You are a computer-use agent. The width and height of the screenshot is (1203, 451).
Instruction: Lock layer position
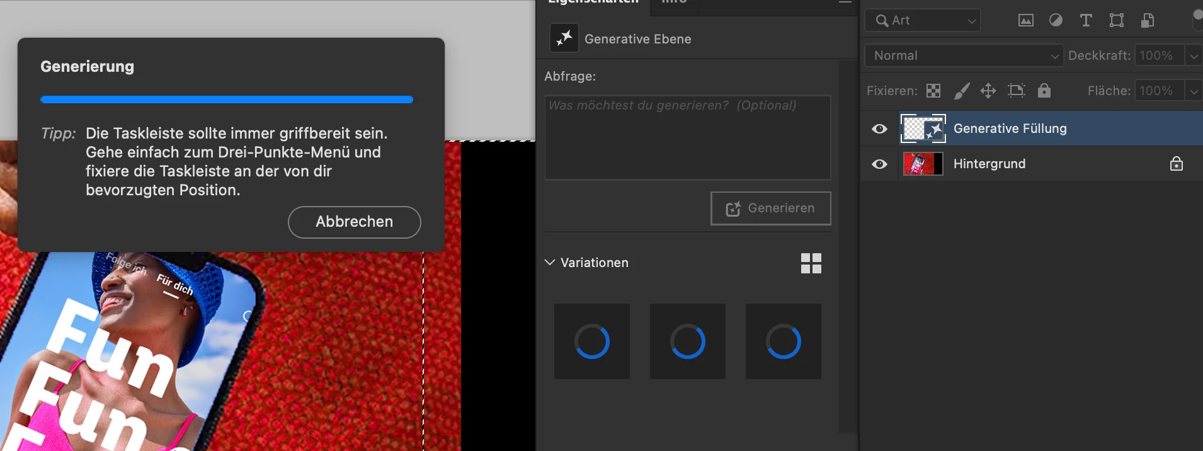(988, 91)
